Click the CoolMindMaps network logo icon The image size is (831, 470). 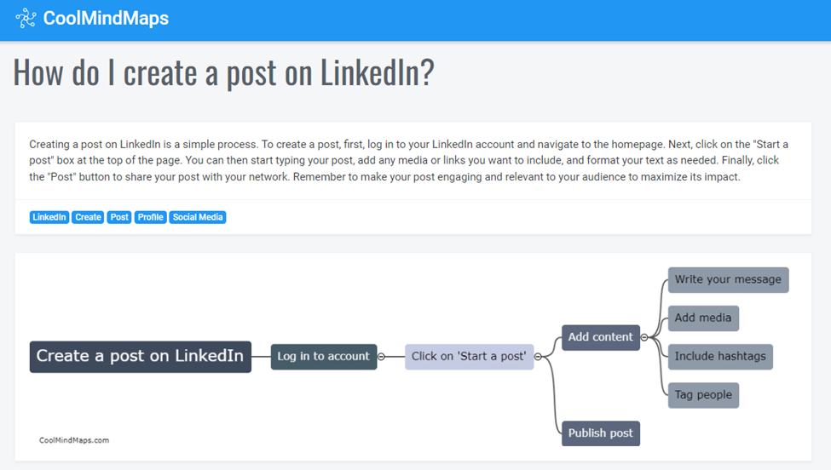[x=26, y=18]
